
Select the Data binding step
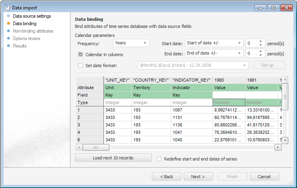pos(24,24)
